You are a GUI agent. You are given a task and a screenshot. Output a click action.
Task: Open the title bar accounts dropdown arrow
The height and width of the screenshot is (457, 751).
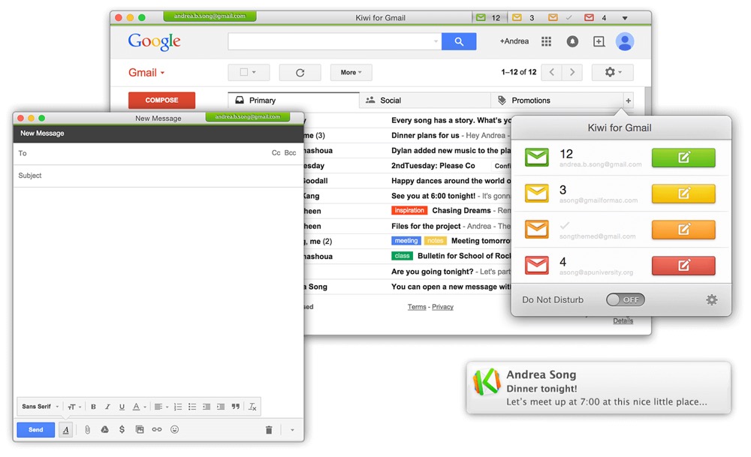[x=625, y=18]
